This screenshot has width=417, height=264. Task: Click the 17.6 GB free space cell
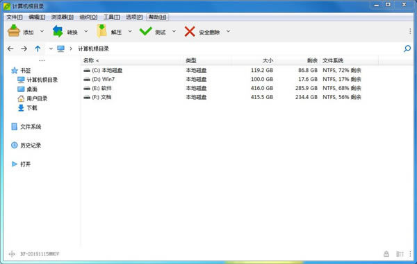coord(308,79)
